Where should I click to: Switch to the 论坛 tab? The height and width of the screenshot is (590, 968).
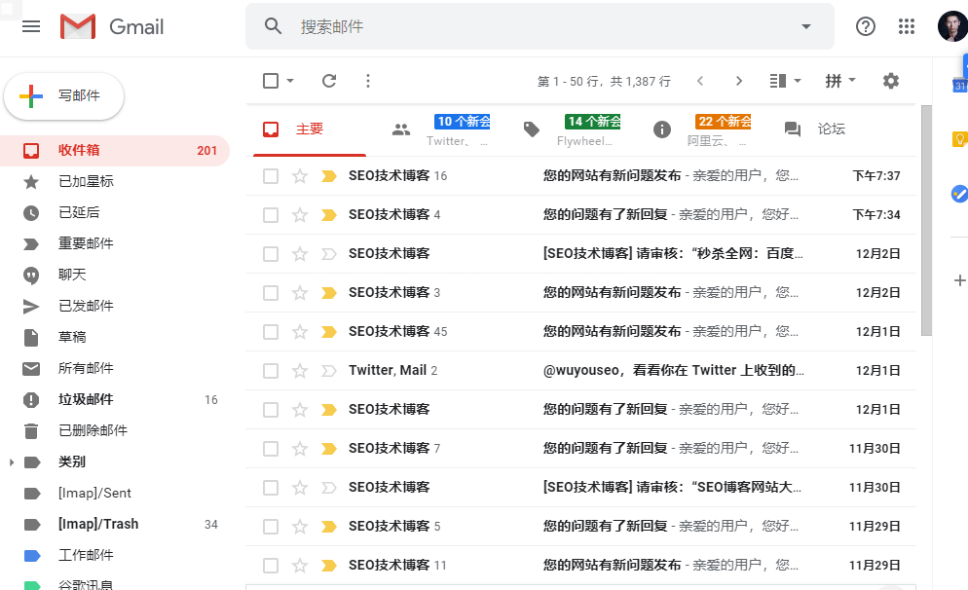coord(816,129)
